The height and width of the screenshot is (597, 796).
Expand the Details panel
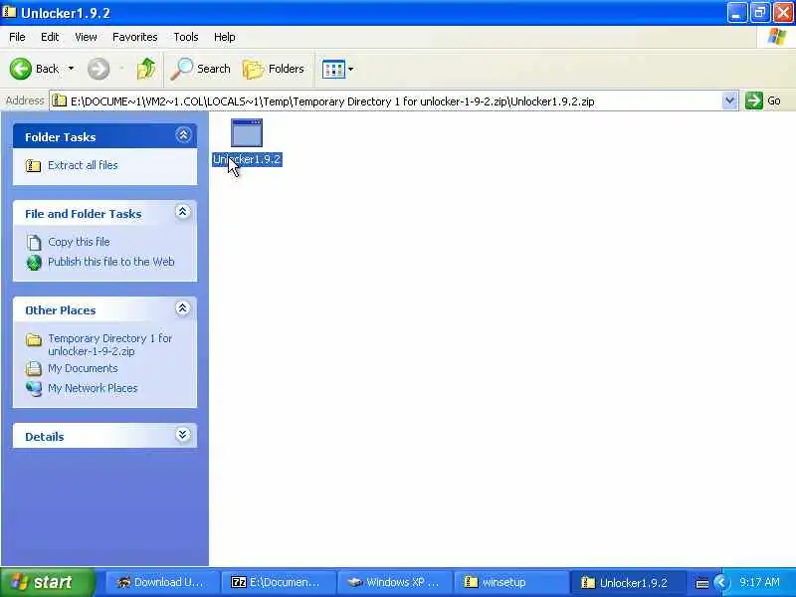click(x=183, y=435)
